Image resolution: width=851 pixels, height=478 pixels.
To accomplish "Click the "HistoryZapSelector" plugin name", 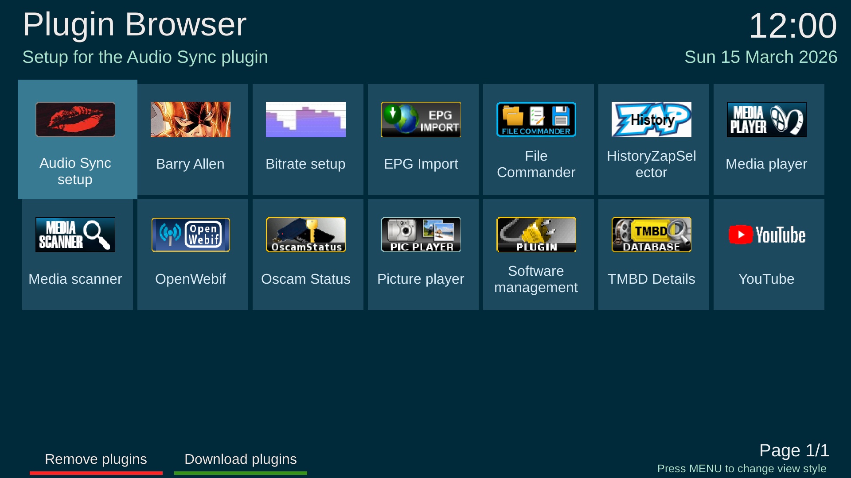I will point(652,164).
